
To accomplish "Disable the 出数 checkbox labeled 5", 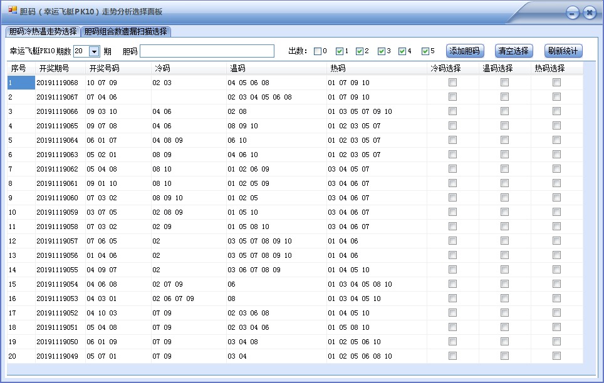I will coord(425,51).
